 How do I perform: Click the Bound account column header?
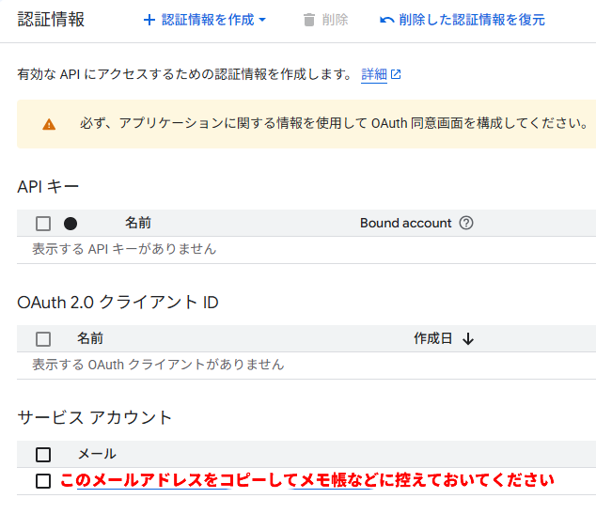(405, 223)
